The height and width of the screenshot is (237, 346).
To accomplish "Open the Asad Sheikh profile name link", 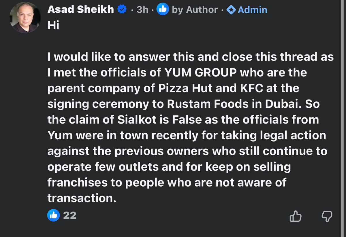I will pyautogui.click(x=80, y=10).
